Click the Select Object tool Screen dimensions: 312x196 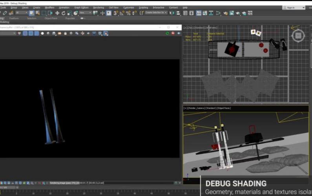pos(31,13)
